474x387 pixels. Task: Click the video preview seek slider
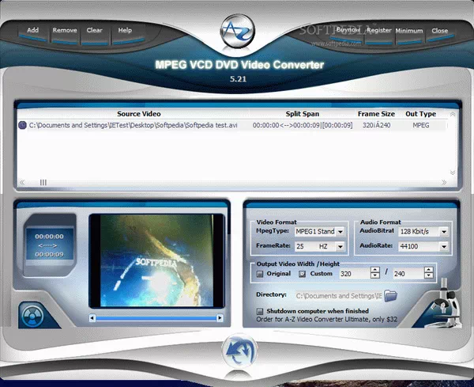pos(155,318)
